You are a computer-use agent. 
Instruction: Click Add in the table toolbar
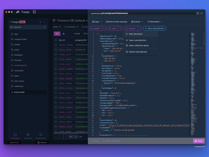(77, 34)
